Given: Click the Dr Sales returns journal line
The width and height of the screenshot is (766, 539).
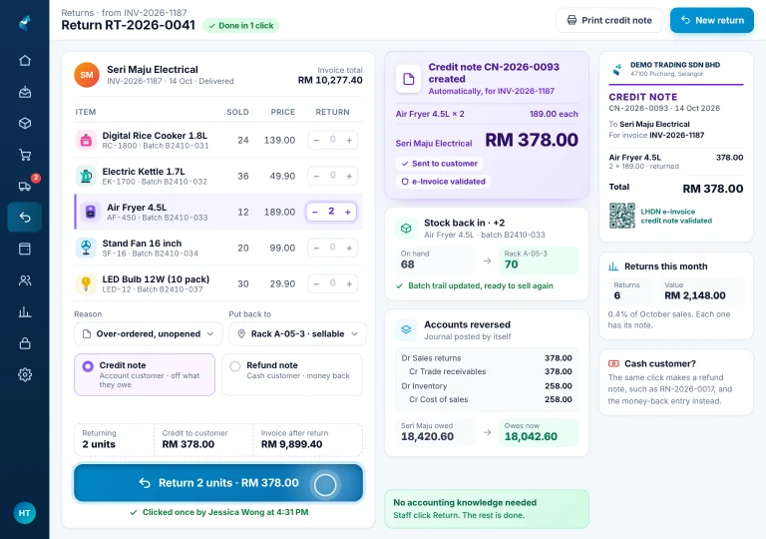Looking at the screenshot, I should 487,358.
